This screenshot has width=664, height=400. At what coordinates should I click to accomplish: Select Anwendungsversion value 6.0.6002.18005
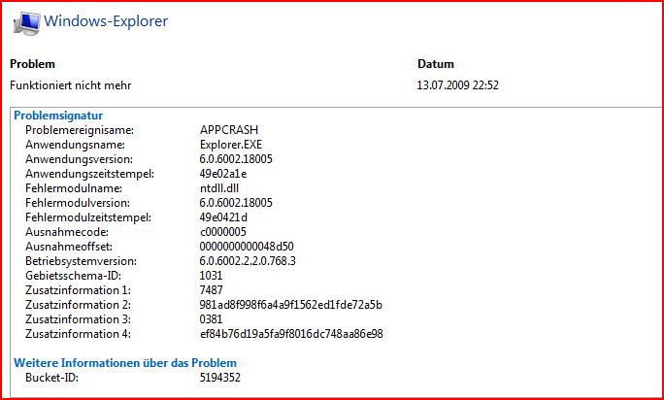pos(236,159)
